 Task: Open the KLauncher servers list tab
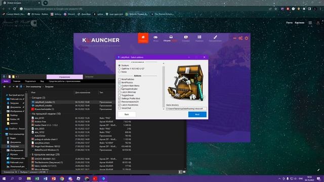[199, 38]
